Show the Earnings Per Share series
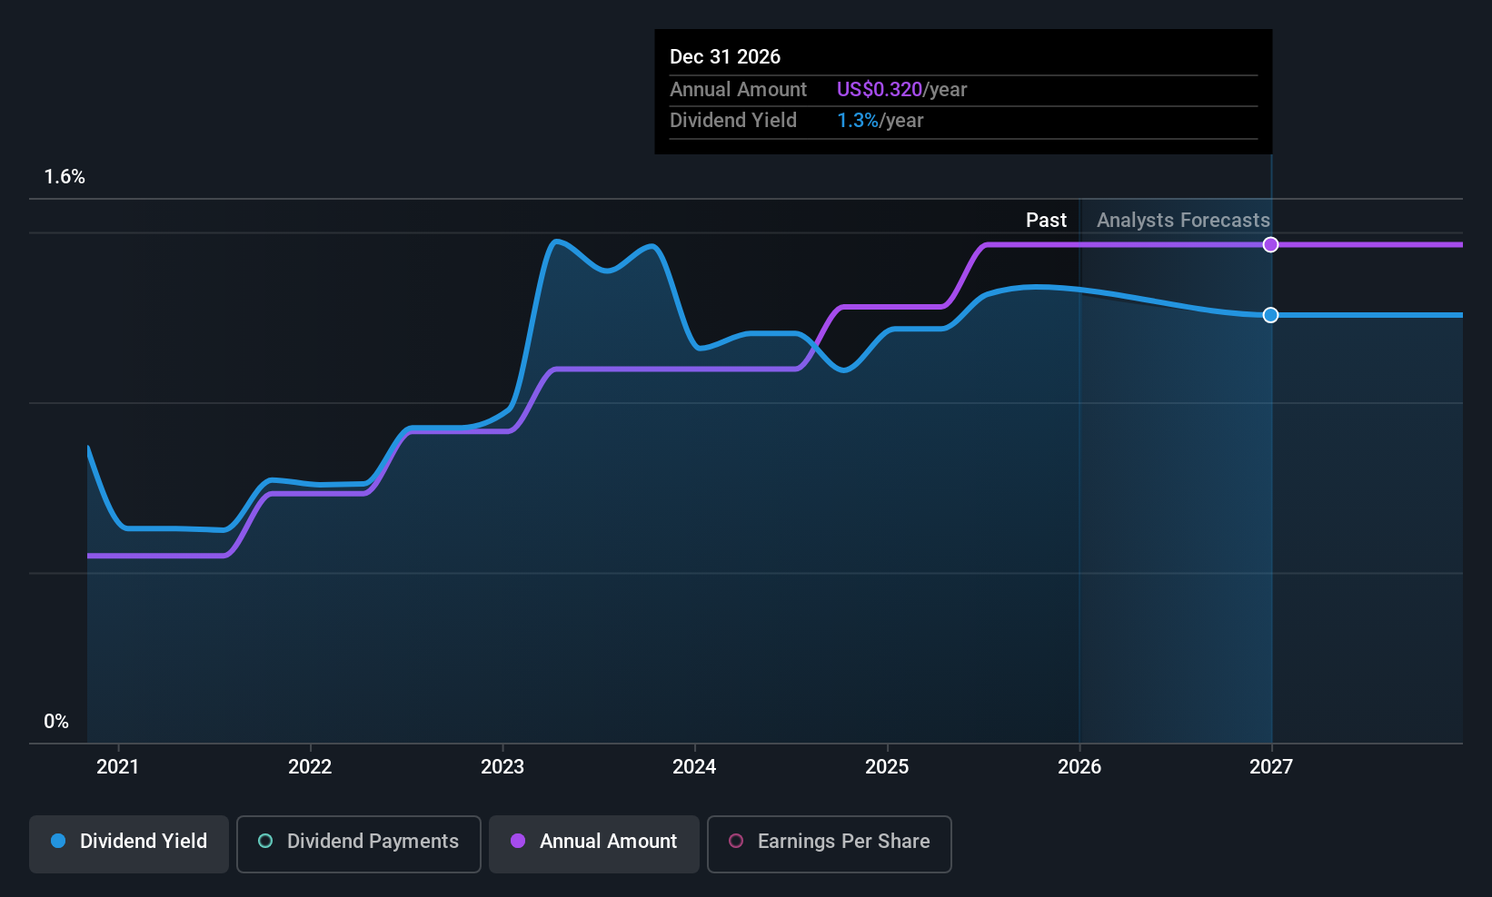The width and height of the screenshot is (1492, 897). click(x=830, y=843)
